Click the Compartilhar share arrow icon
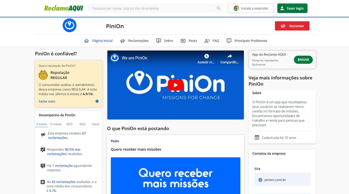This screenshot has height=194, width=349. pyautogui.click(x=229, y=56)
